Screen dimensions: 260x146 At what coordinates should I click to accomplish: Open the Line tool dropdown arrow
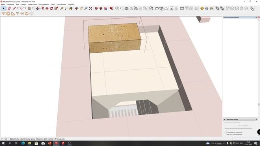pos(17,8)
